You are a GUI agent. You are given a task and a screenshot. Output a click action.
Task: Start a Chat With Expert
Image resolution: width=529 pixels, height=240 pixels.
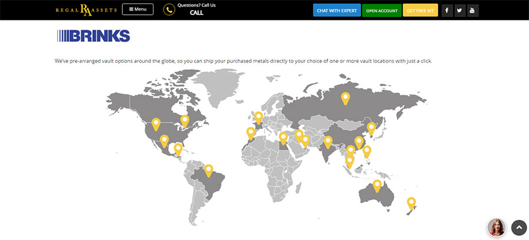pos(337,11)
